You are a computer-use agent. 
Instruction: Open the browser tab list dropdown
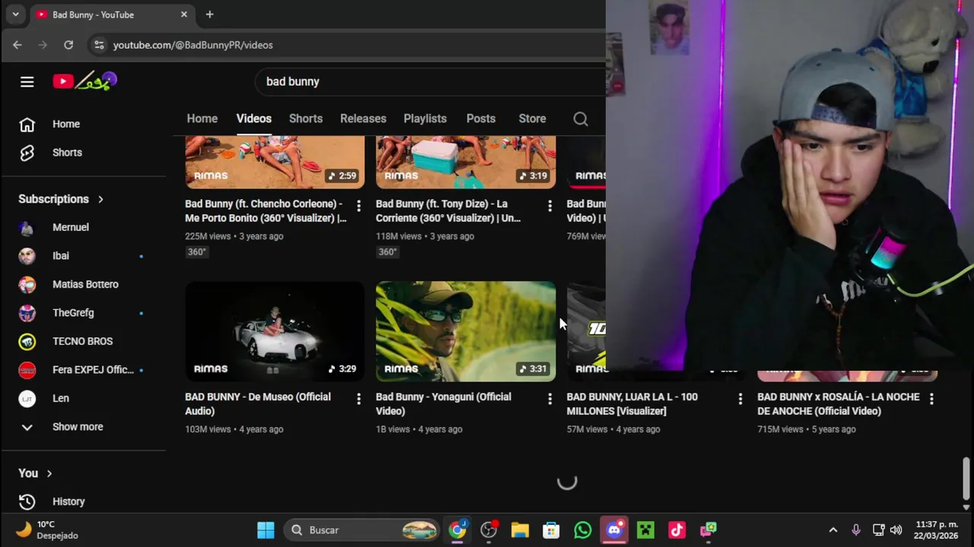point(15,14)
